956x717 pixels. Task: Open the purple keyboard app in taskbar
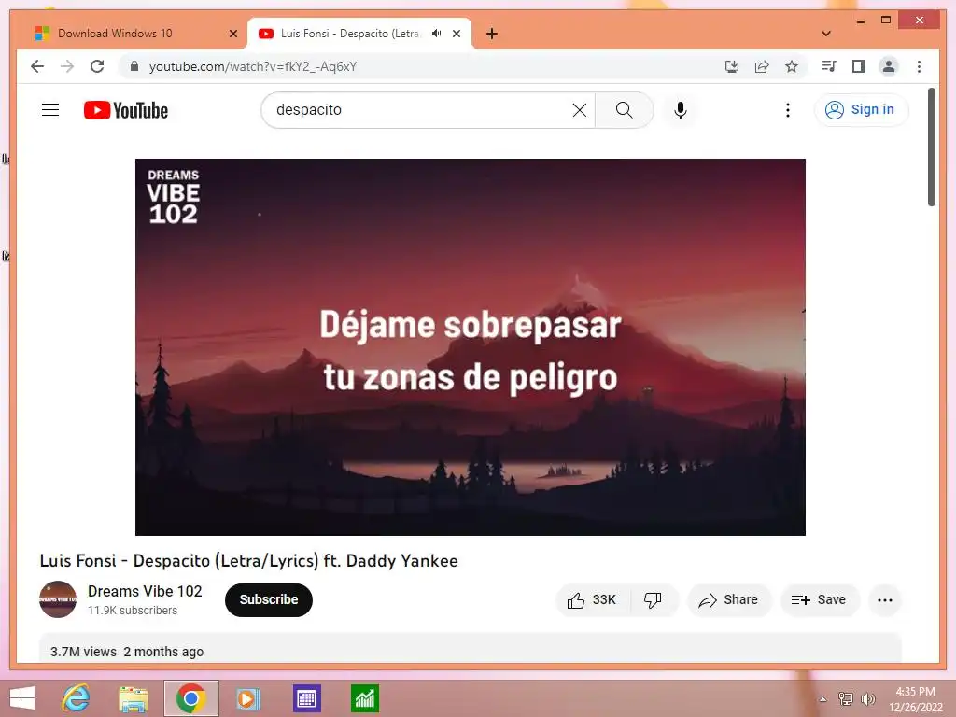click(306, 698)
